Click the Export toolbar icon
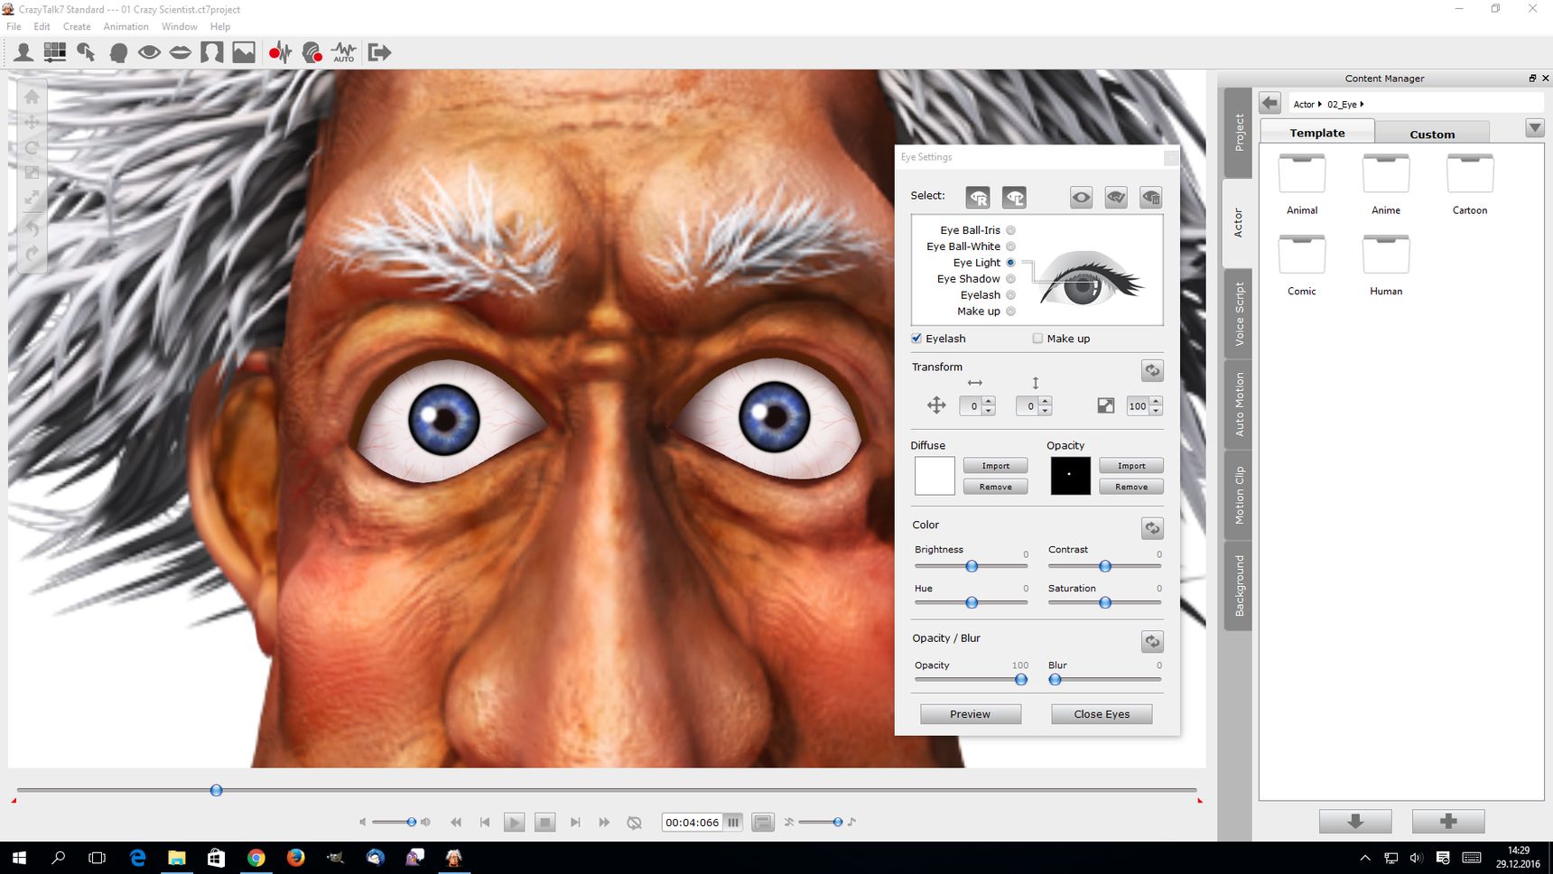The image size is (1553, 874). (x=379, y=52)
